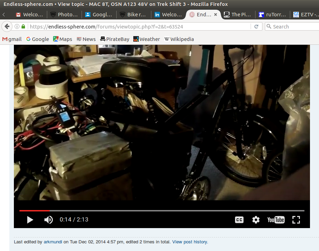The image size is (319, 251).
Task: Seek on the video progress bar
Action: tap(162, 210)
